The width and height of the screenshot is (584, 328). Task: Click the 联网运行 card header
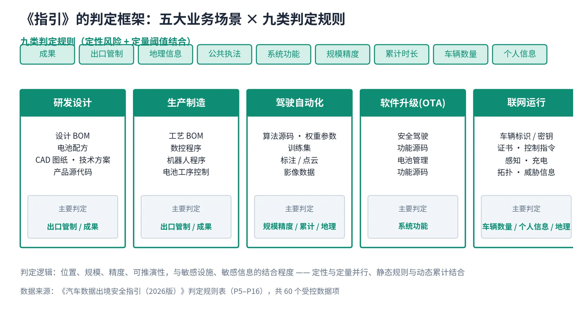click(524, 103)
